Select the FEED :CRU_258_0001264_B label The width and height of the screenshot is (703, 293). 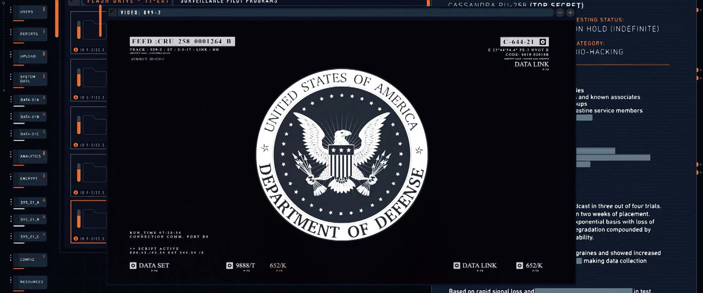[x=182, y=41]
